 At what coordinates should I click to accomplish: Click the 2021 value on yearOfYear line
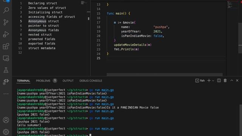point(157,31)
